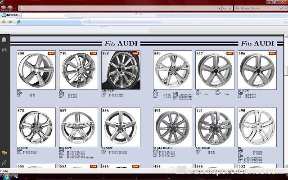Click the NEW badge on wheel 506
Image resolution: width=288 pixels, height=180 pixels.
coord(272,53)
